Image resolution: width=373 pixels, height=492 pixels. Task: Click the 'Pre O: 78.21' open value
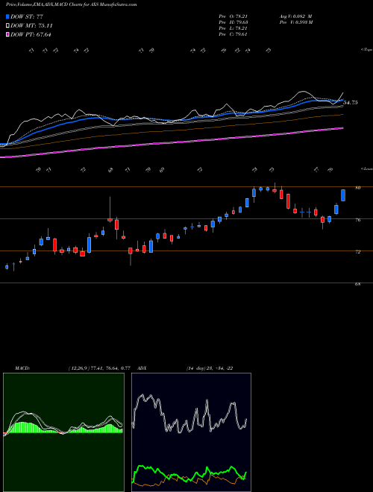[233, 16]
